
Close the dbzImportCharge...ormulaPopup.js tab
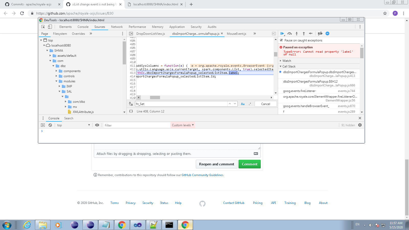[x=222, y=33]
